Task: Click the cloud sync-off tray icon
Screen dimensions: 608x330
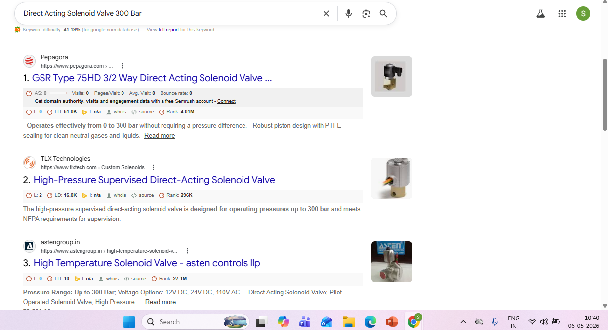Action: pos(479,322)
